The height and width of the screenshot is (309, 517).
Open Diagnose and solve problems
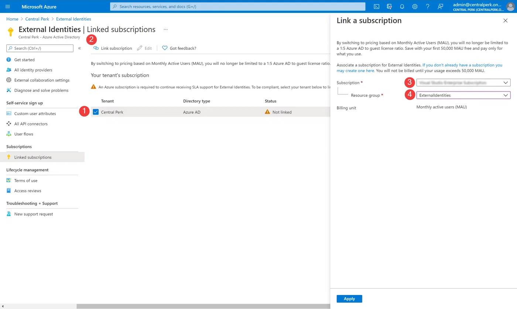coord(42,90)
